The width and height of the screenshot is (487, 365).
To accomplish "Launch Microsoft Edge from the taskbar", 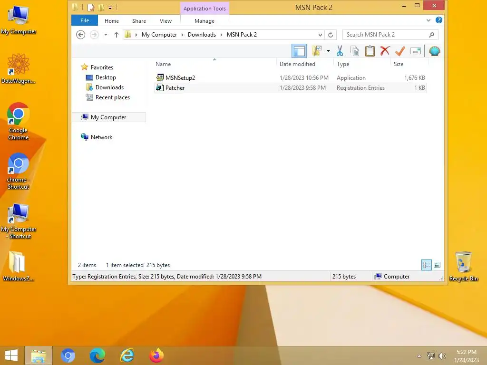I will pyautogui.click(x=97, y=355).
